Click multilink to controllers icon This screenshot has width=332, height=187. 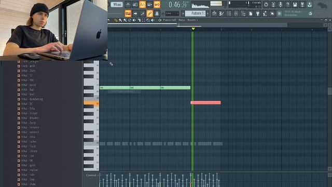tap(157, 14)
